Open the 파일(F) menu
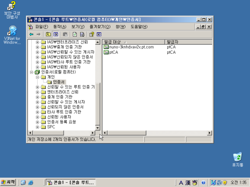The width and height of the screenshot is (250, 187). [x=42, y=27]
